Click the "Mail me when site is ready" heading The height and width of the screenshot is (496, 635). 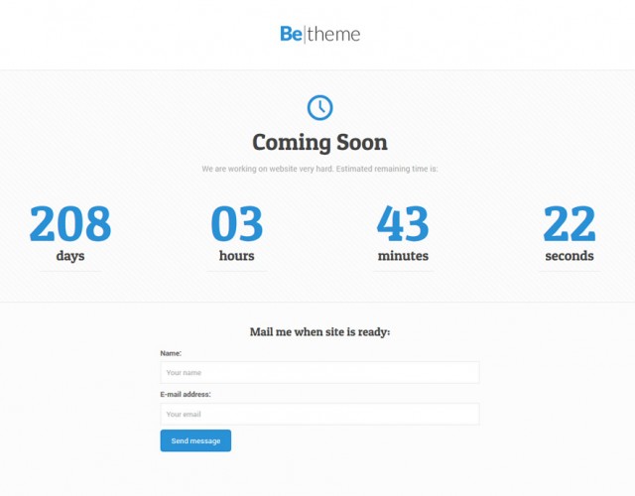pyautogui.click(x=319, y=331)
